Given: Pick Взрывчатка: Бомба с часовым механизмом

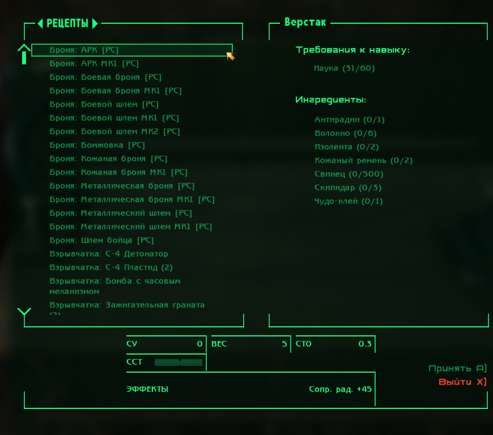Looking at the screenshot, I should click(115, 286).
